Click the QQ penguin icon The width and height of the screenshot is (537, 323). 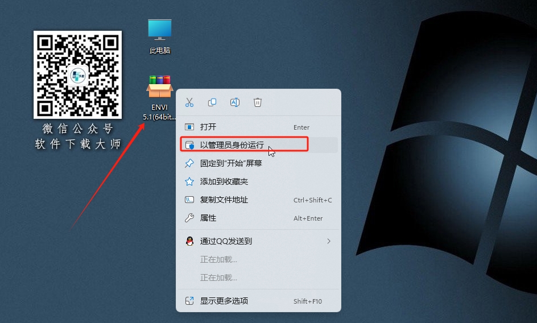189,241
